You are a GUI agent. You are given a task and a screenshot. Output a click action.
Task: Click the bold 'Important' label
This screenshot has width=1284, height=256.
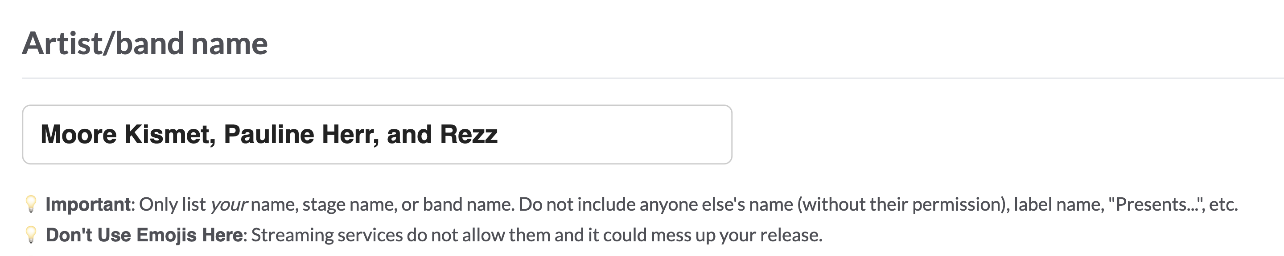88,204
